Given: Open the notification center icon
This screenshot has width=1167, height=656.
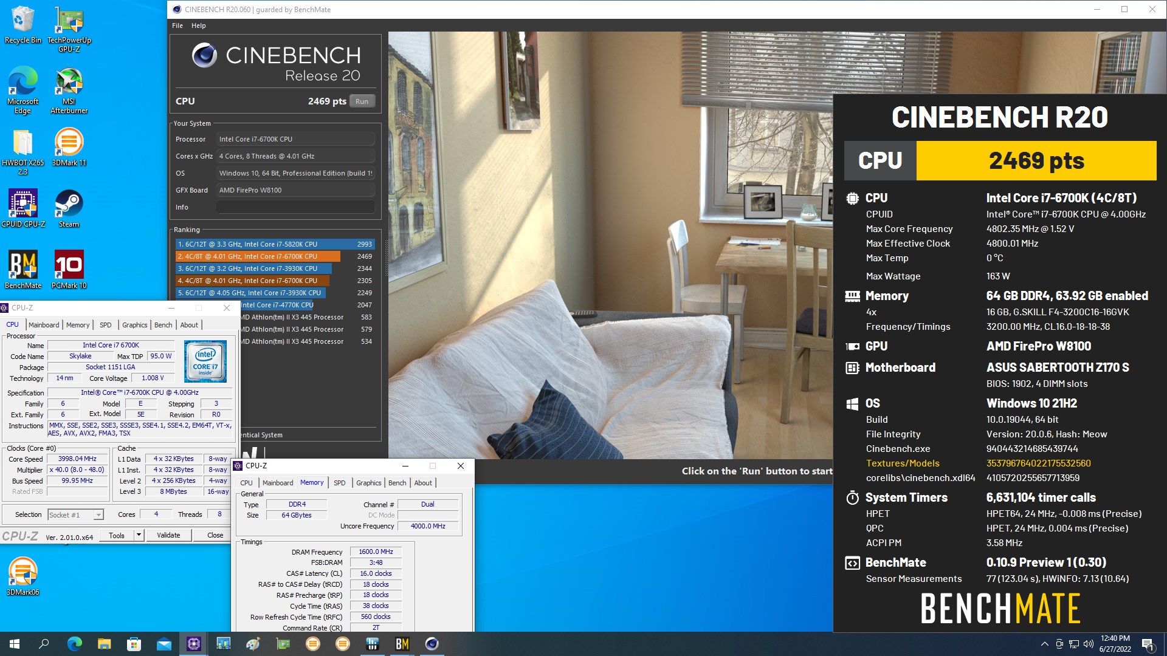Looking at the screenshot, I should (x=1148, y=644).
